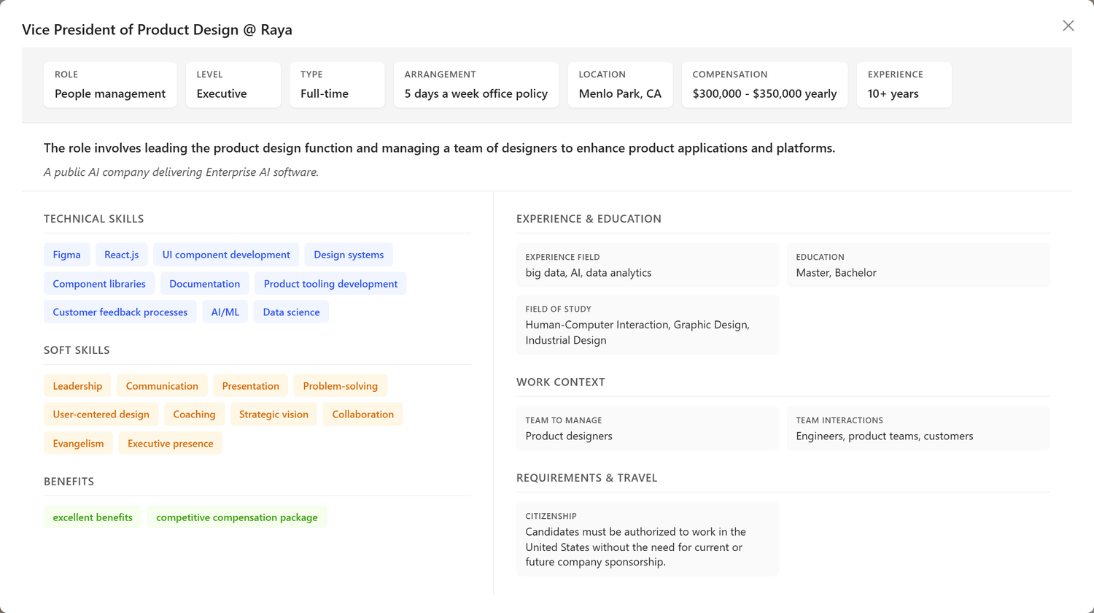Select the Executive presence tag
The height and width of the screenshot is (613, 1094).
coord(171,443)
